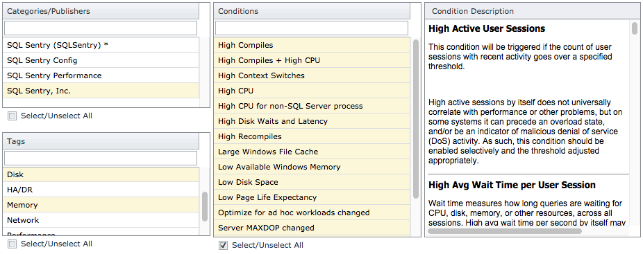Uncheck Select/Unselect All under Conditions
The image size is (643, 254).
tap(223, 246)
